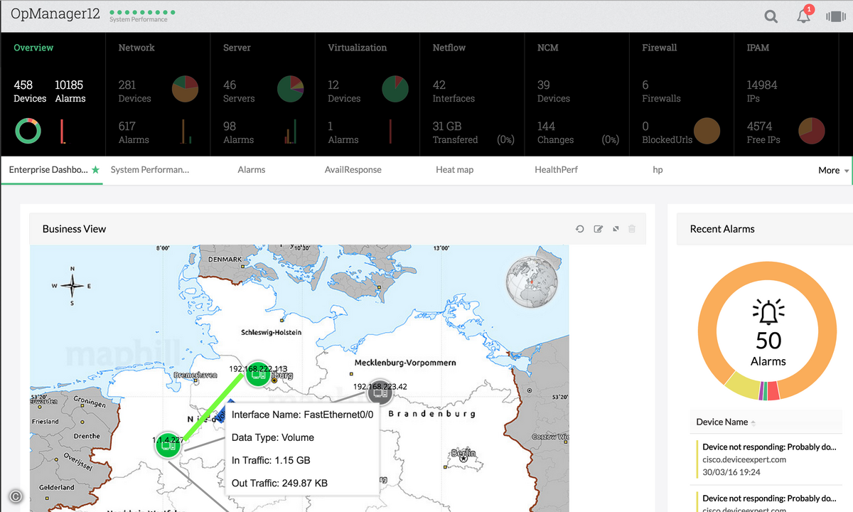The width and height of the screenshot is (853, 512).
Task: Click the device panel icon beside bell
Action: tap(836, 16)
